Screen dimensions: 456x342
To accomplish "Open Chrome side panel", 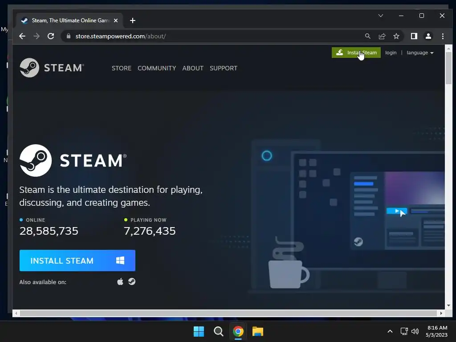I will [414, 36].
